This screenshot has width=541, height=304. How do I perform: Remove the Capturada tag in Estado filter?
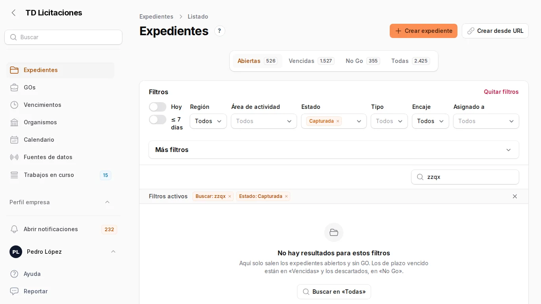338,121
